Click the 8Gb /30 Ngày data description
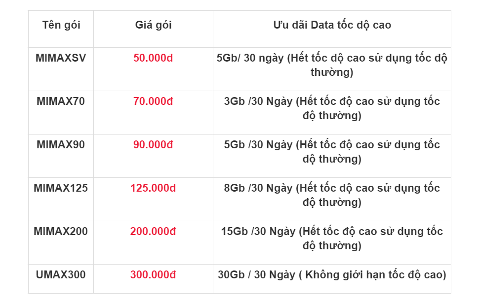Screen dimensions: 478x303 pyautogui.click(x=332, y=196)
